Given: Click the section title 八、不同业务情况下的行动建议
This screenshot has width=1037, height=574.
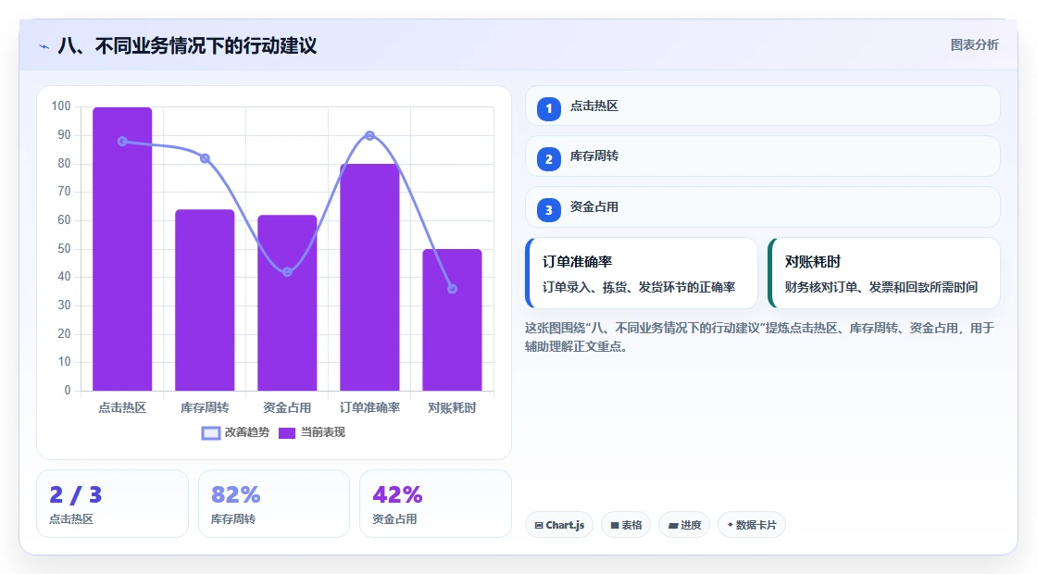Looking at the screenshot, I should tap(187, 46).
